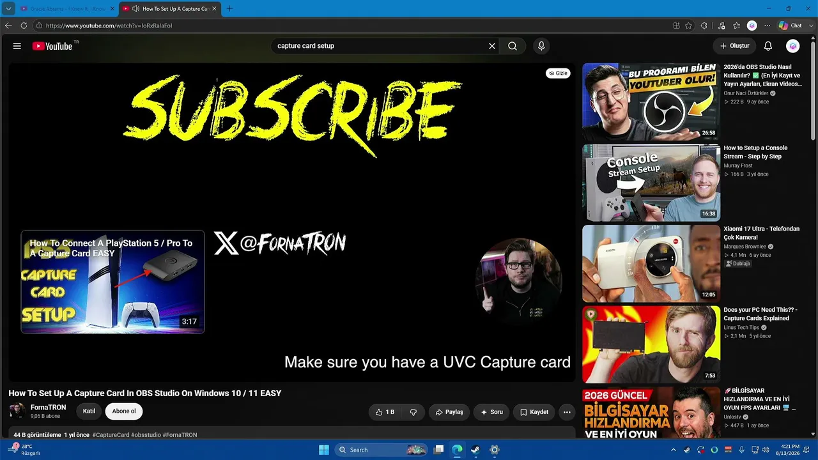Hide end screen elements with Gizle
Viewport: 818px width, 460px height.
(x=558, y=73)
